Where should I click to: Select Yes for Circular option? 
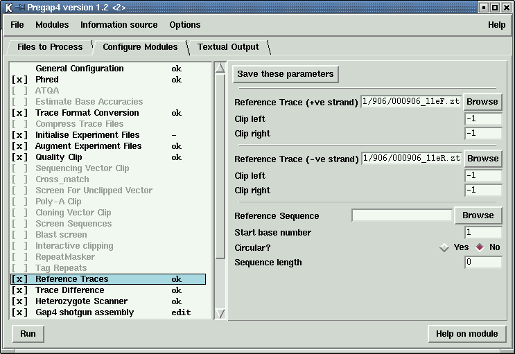pos(444,247)
